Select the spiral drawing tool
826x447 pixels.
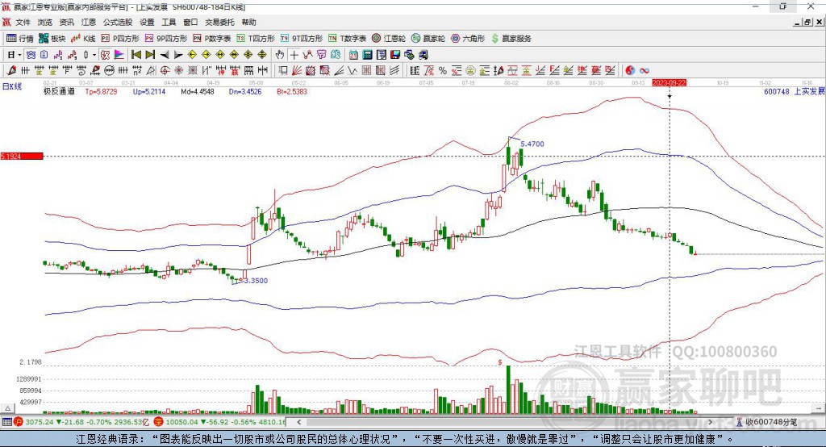tap(81, 70)
